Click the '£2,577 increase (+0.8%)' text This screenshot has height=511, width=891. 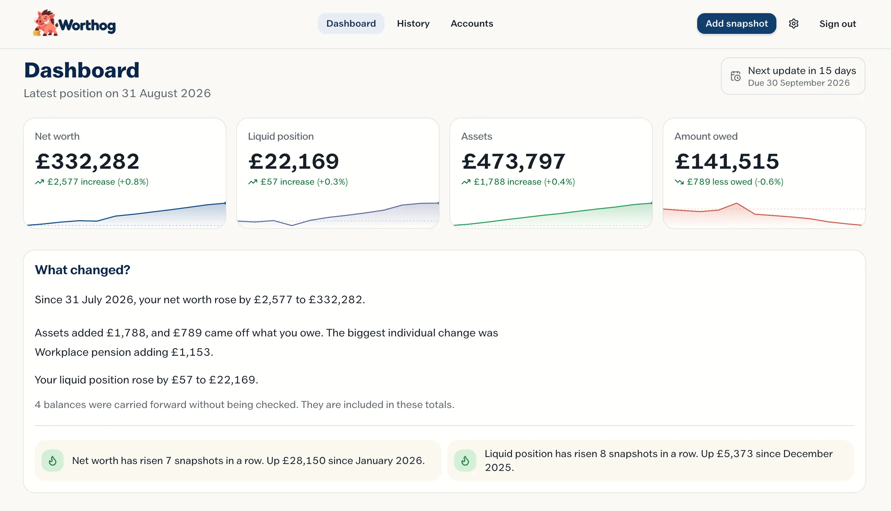click(98, 182)
